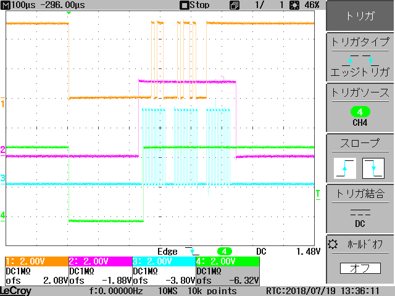395x296 pixels.
Task: Click the 46% intensity value
Action: click(312, 5)
